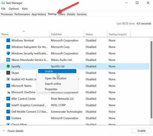Select the Windows Terminal row name
The height and width of the screenshot is (136, 153).
tap(23, 40)
